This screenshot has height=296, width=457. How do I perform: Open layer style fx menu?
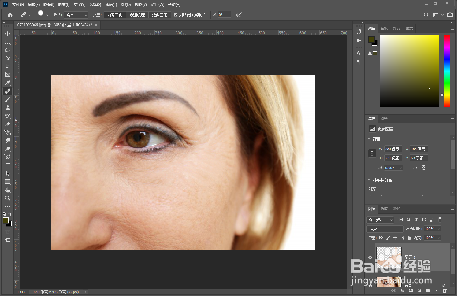[402, 291]
